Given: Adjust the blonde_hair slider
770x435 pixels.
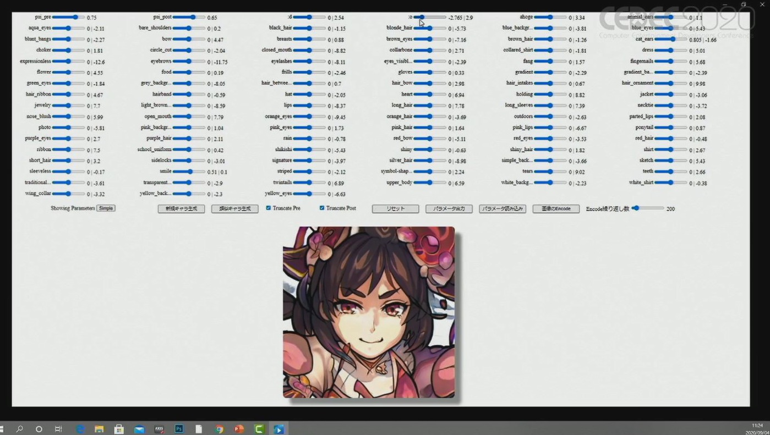Looking at the screenshot, I should click(430, 28).
